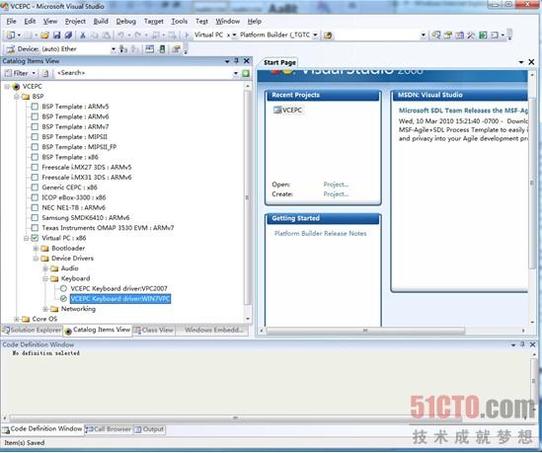Click the catalog Search input field

coord(145,73)
